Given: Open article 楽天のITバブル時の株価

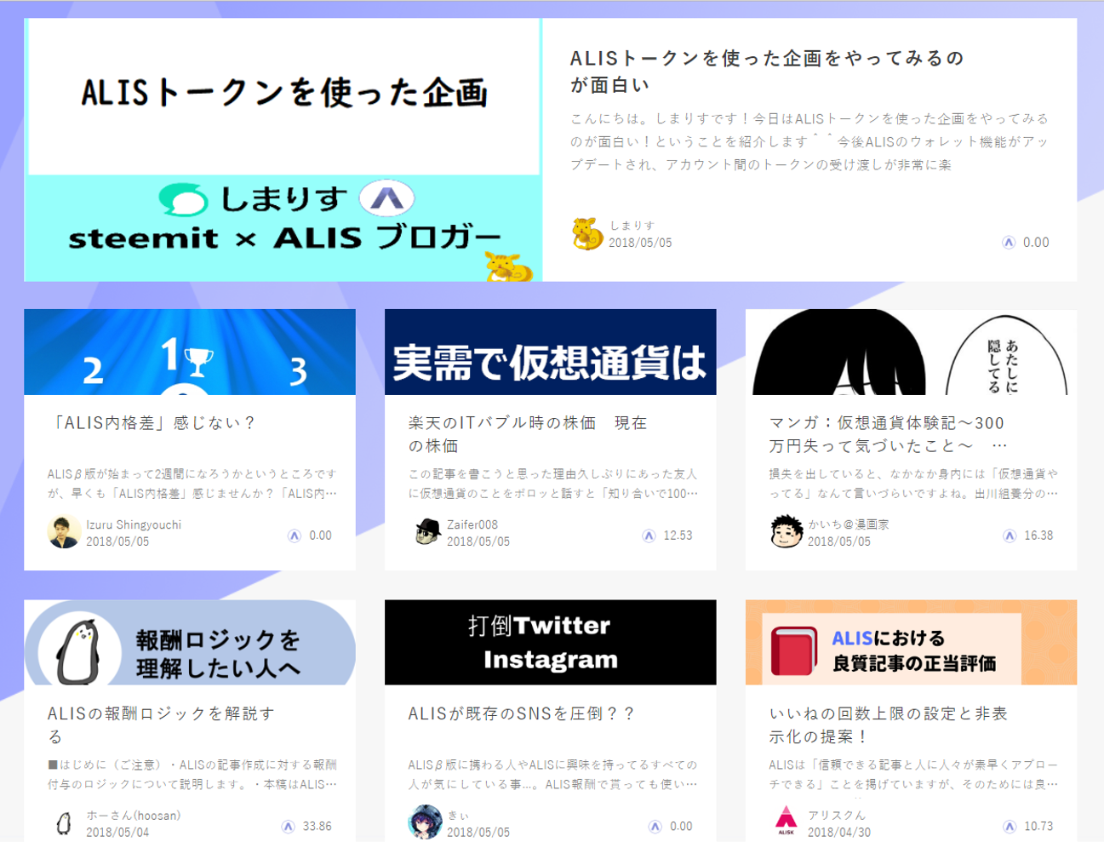Looking at the screenshot, I should 528,434.
